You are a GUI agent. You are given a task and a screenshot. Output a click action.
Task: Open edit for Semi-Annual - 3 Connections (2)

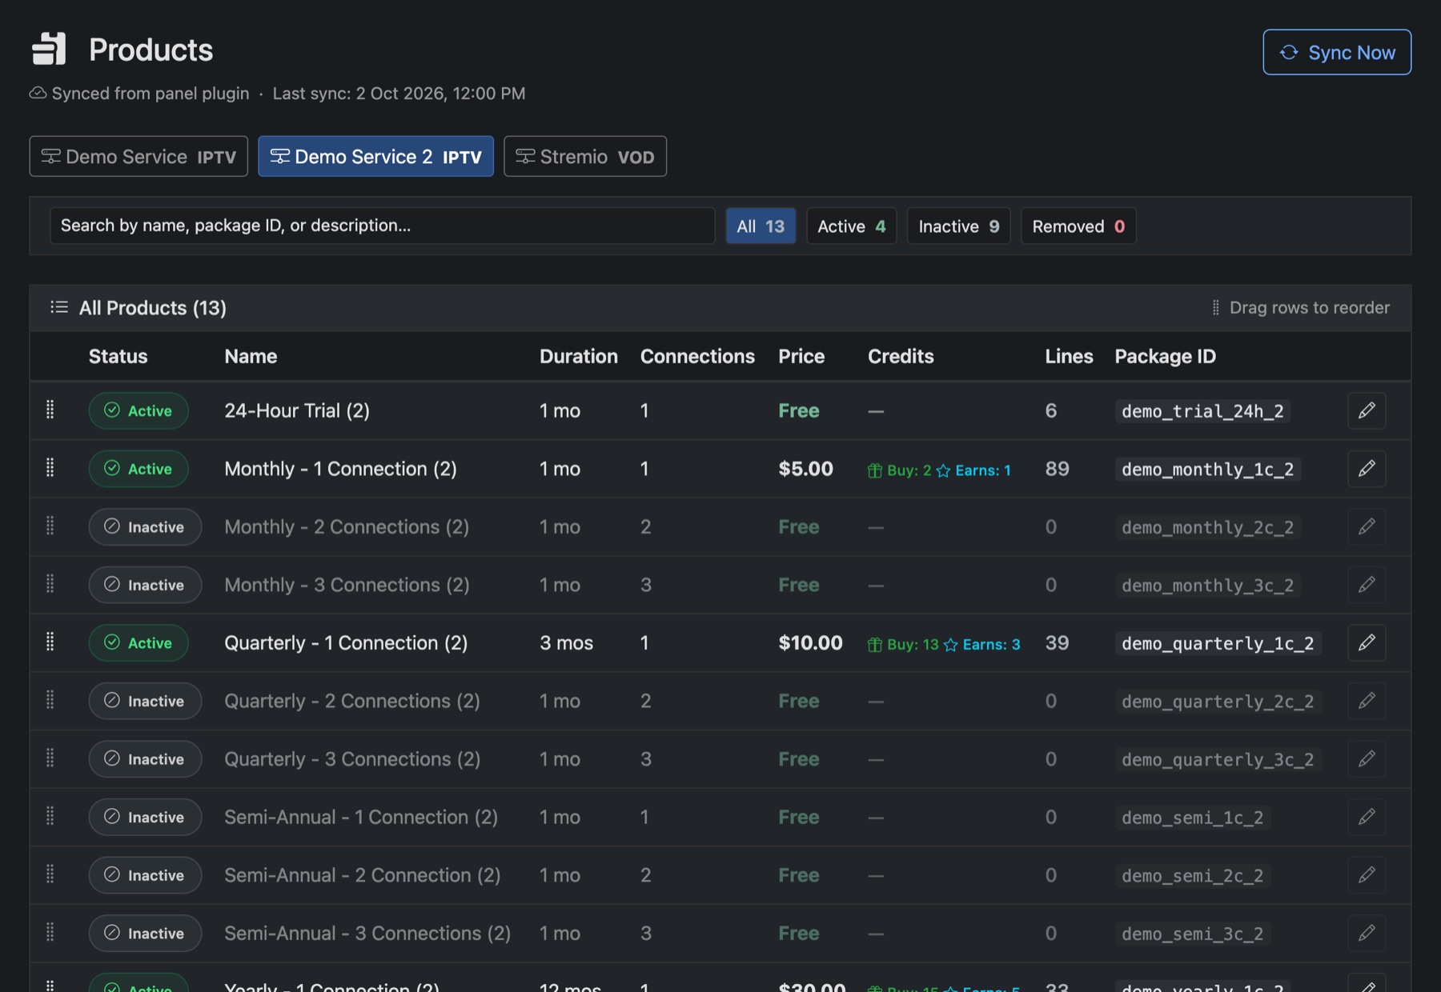point(1367,933)
